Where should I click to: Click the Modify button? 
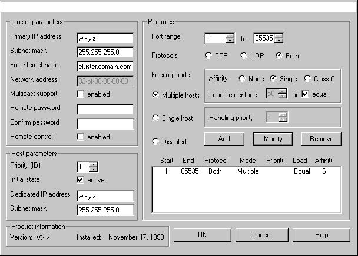point(273,139)
